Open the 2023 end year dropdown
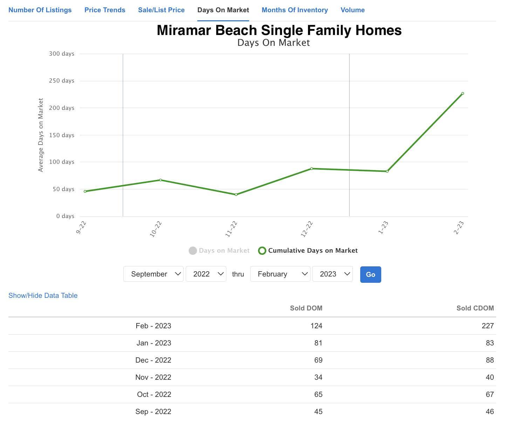 point(332,274)
